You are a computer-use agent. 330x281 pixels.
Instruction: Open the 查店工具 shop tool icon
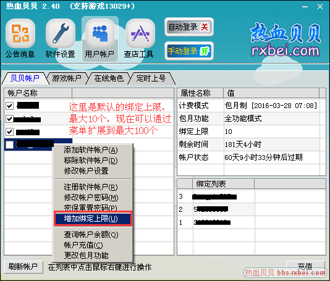click(140, 38)
